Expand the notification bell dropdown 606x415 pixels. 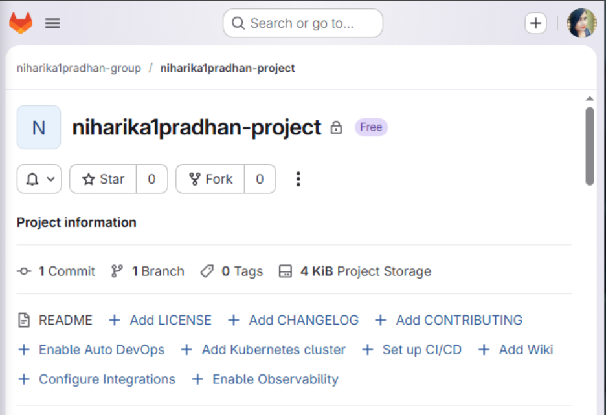tap(39, 179)
